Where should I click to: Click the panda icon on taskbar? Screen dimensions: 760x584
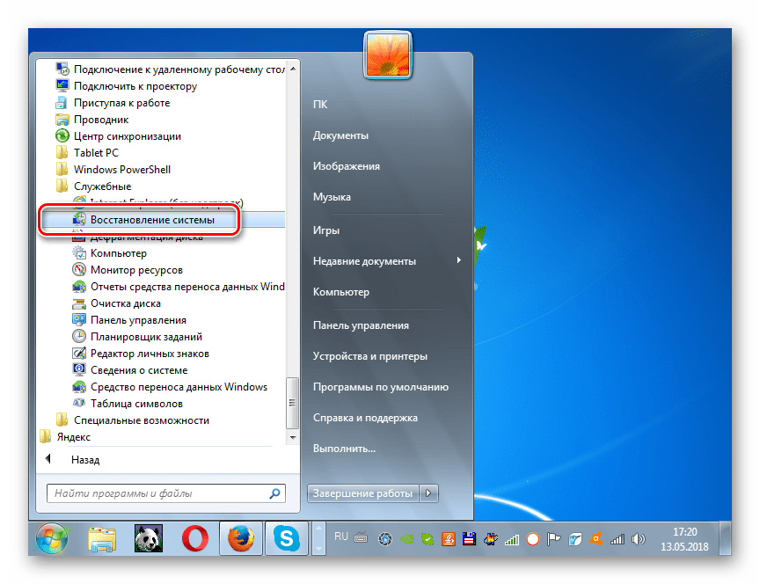click(149, 538)
